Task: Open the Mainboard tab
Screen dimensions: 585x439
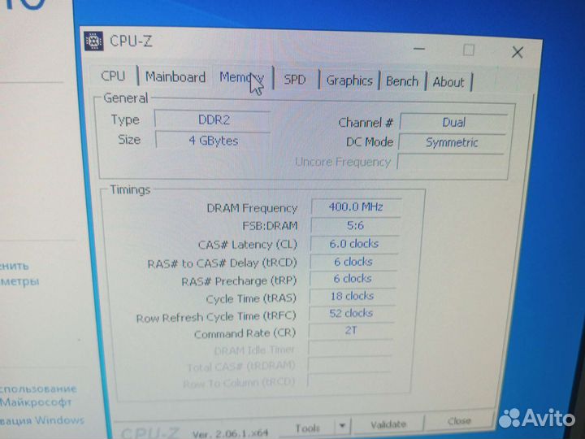Action: point(175,77)
